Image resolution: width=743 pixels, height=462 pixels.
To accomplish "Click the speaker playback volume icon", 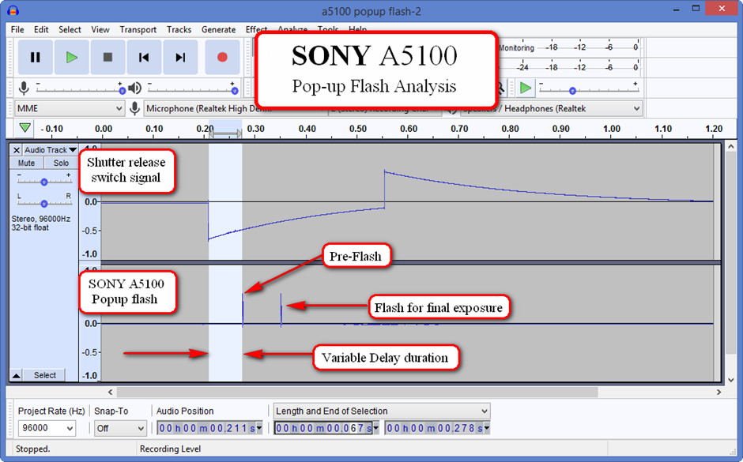I will tap(134, 87).
